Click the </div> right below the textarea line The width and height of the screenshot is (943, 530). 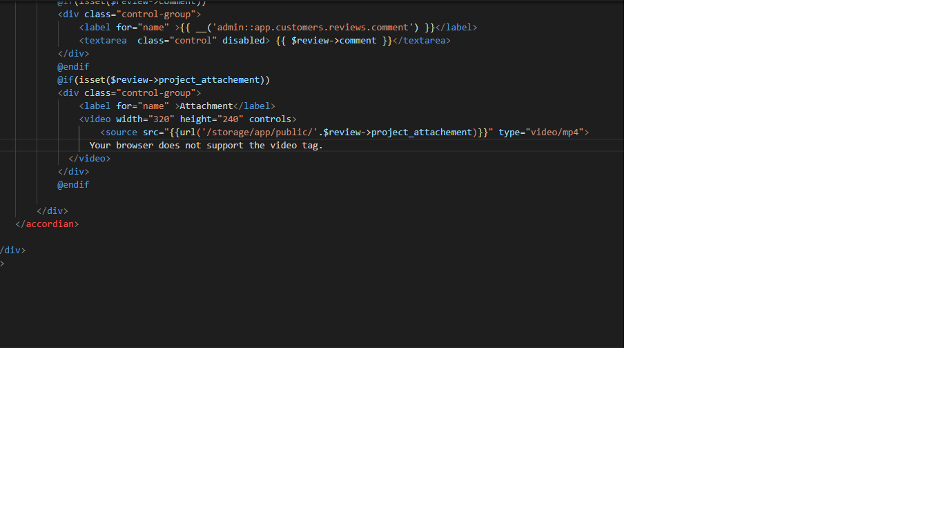pos(74,54)
